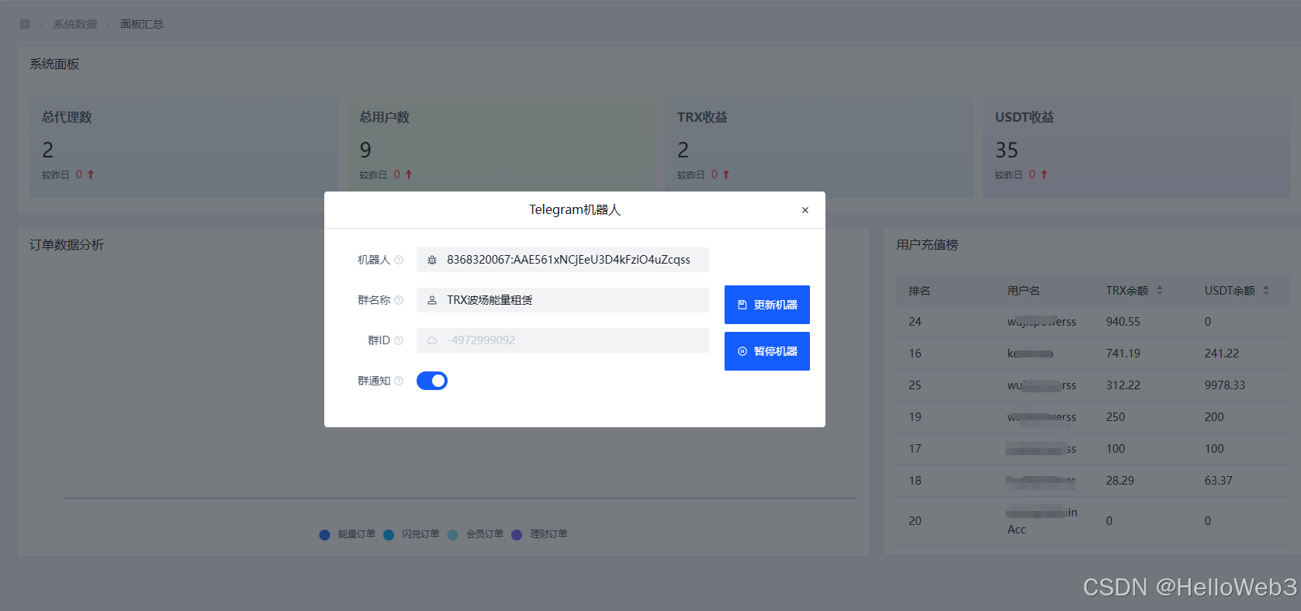This screenshot has width=1301, height=611.
Task: Open the USDT收益 statistics card
Action: (1137, 147)
